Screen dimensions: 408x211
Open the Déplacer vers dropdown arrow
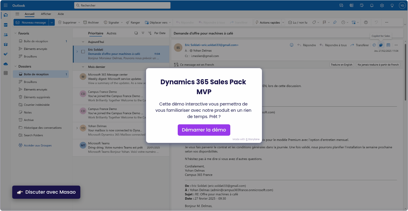170,22
